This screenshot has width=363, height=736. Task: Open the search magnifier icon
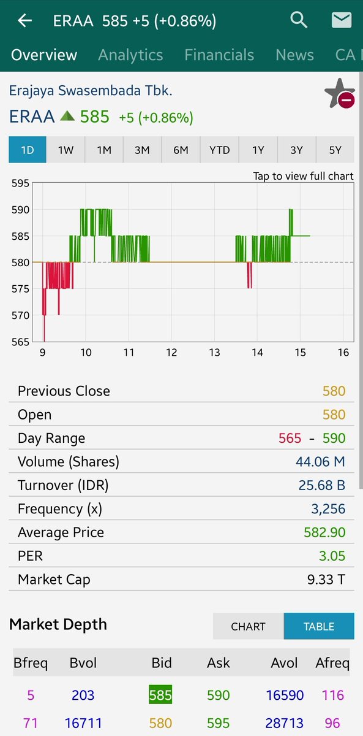[299, 20]
